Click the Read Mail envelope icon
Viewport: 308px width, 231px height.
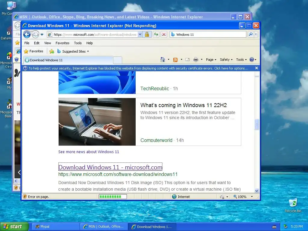pos(187,60)
